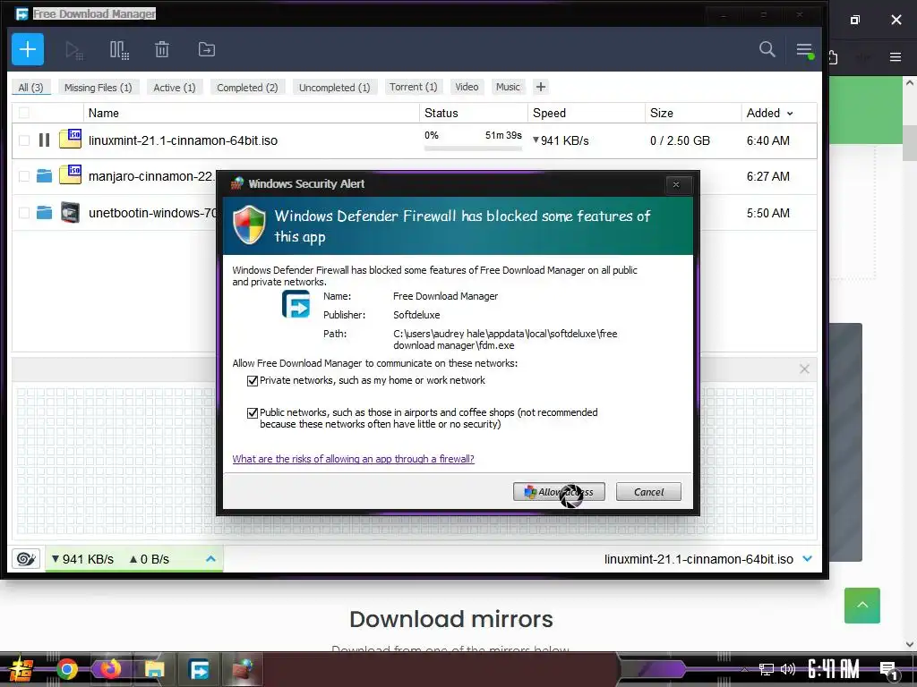The image size is (917, 687).
Task: Pause all downloads in toolbar
Action: (x=119, y=50)
